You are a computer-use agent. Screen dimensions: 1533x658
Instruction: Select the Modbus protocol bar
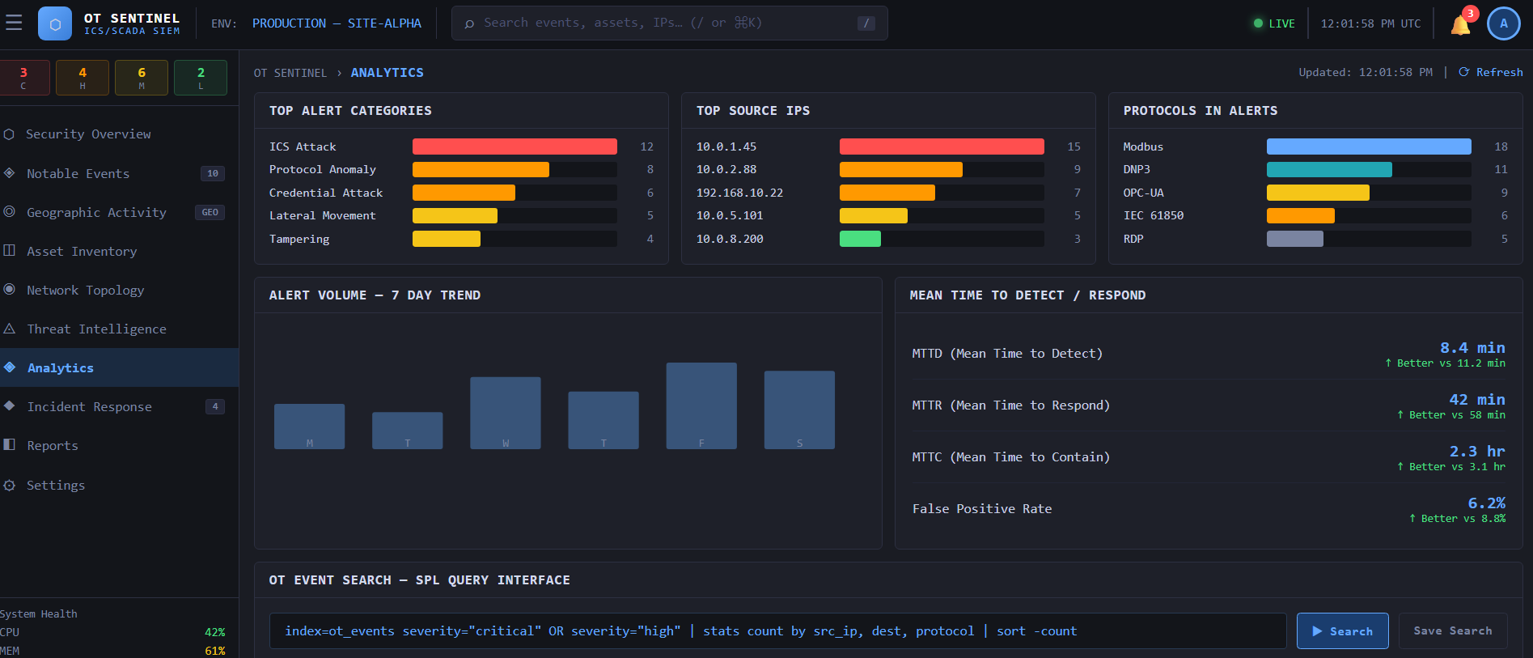pos(1369,146)
